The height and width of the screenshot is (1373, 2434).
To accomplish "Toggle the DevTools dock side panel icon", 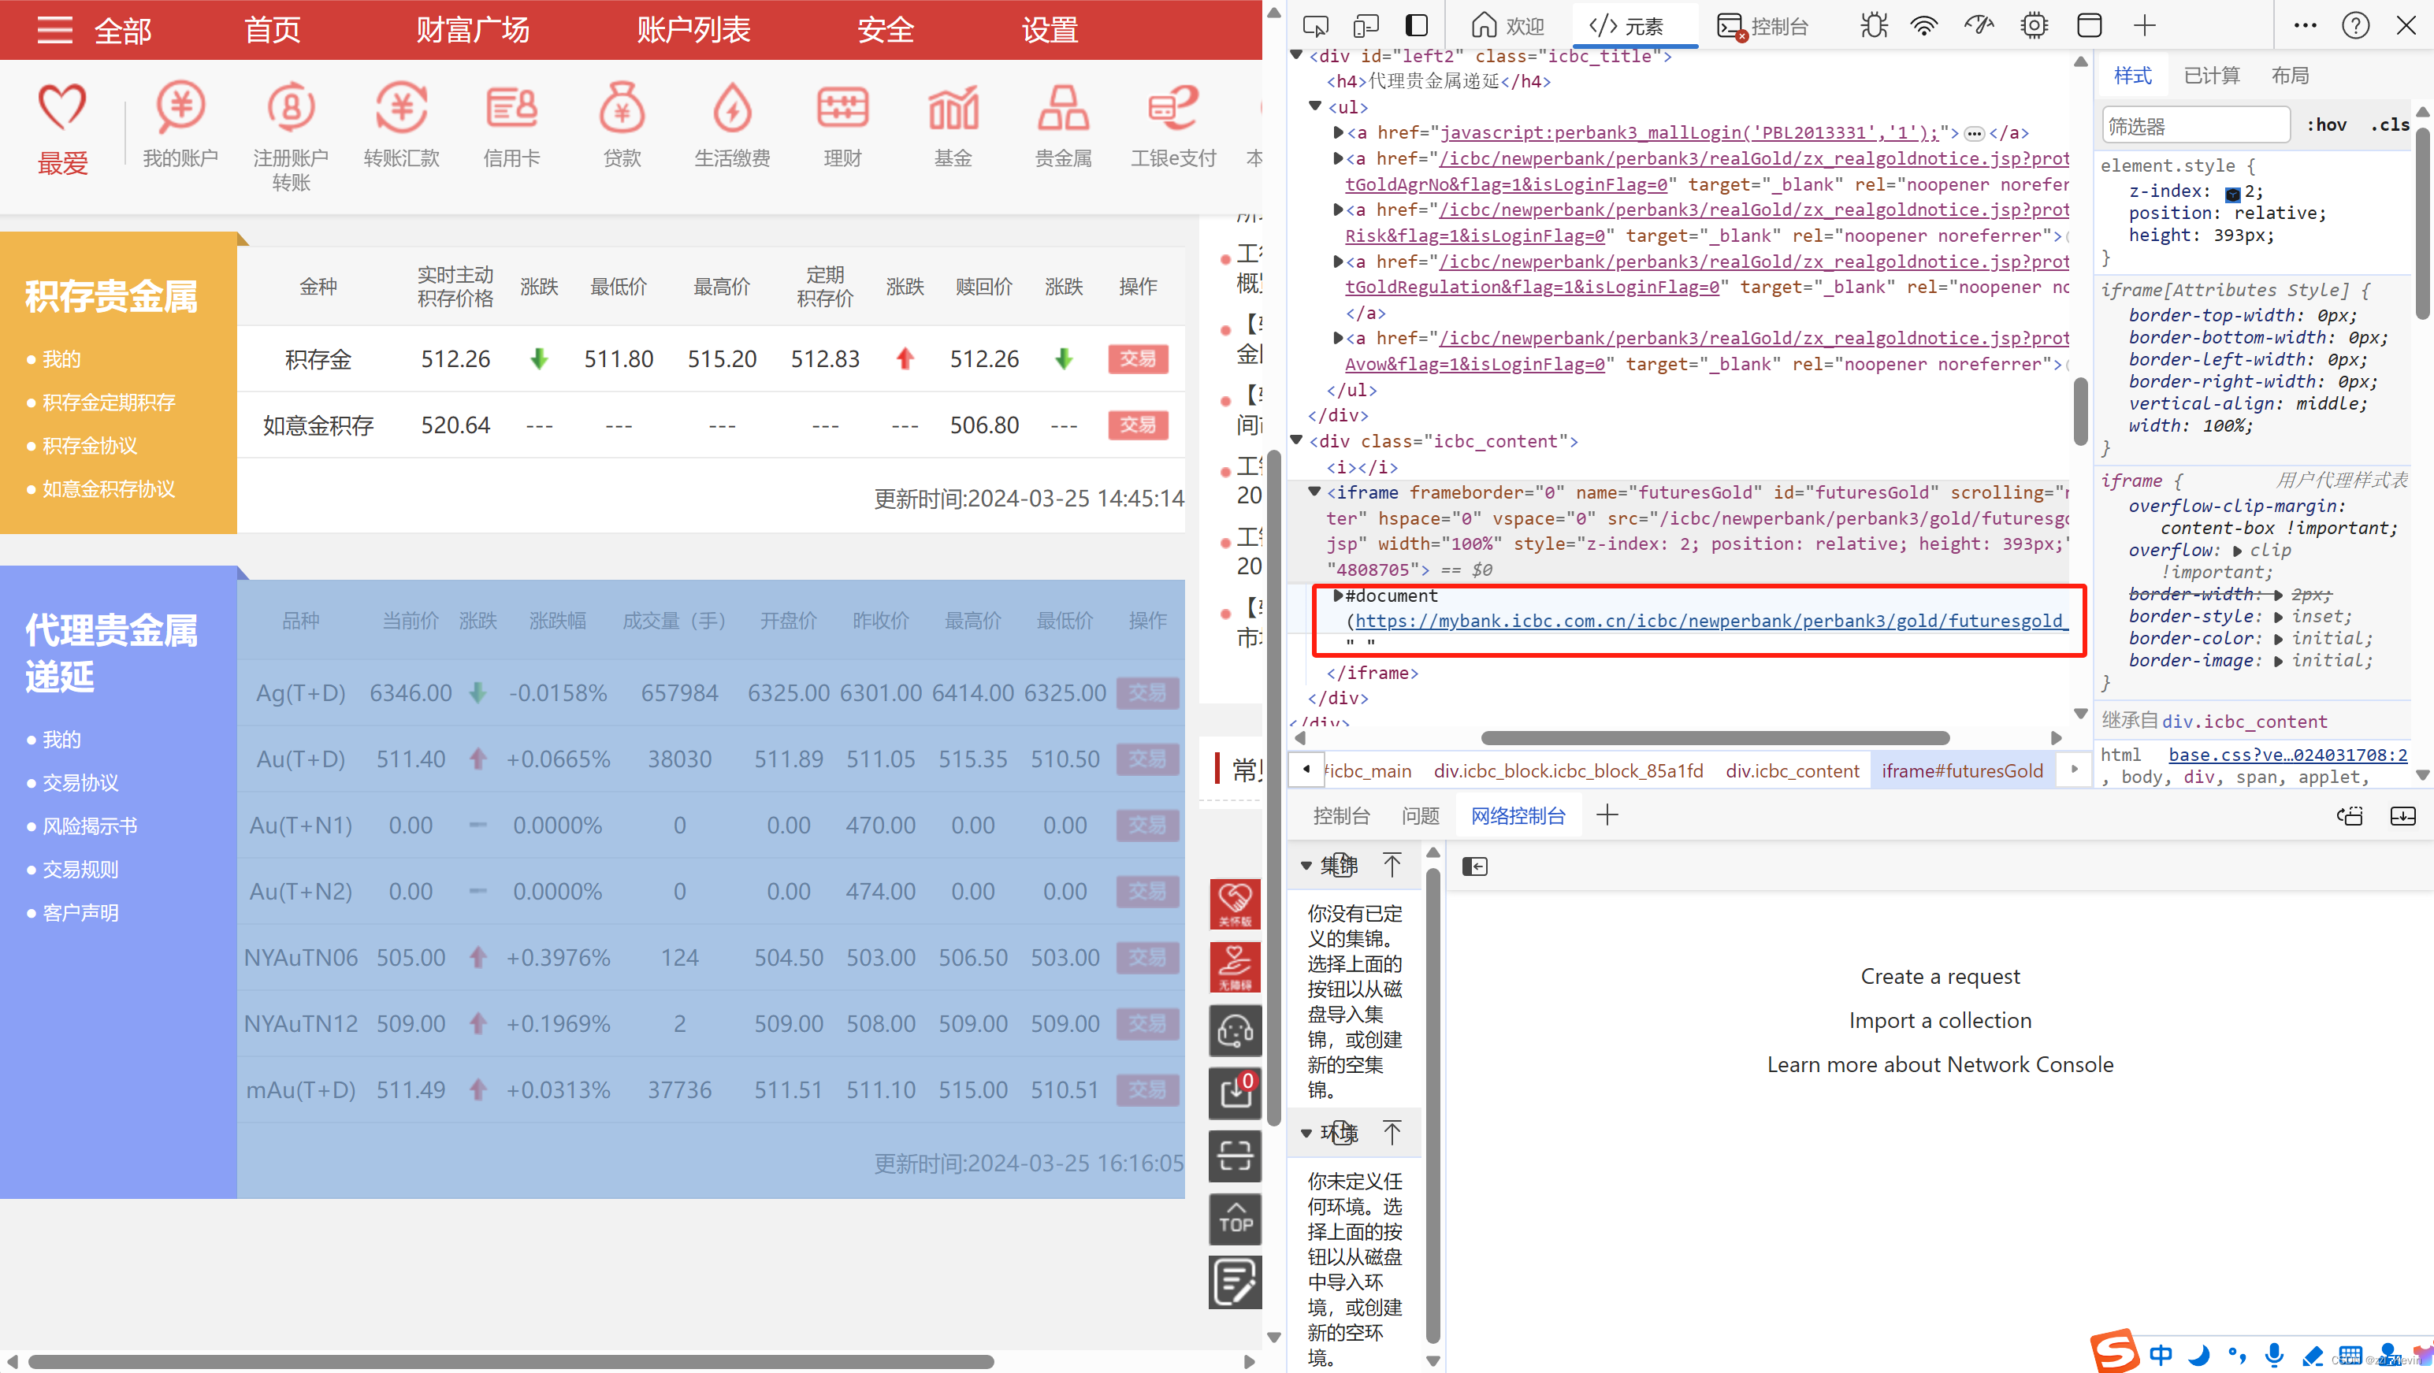I will pyautogui.click(x=1417, y=25).
